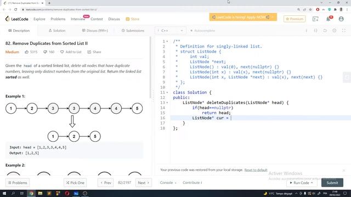Image resolution: width=351 pixels, height=197 pixels.
Task: Switch to the Solution tab
Action: tap(57, 31)
